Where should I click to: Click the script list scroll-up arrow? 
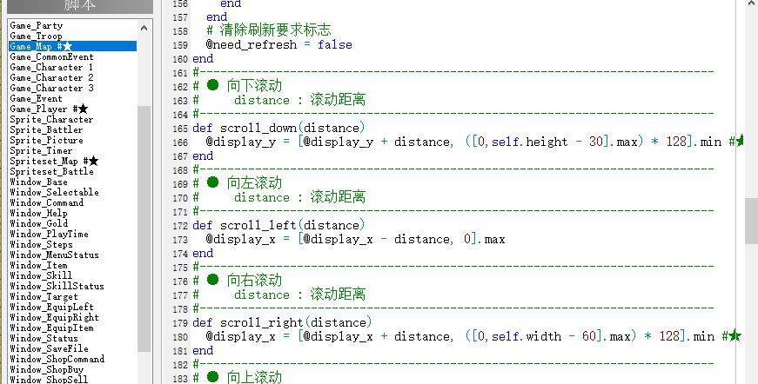[x=144, y=28]
